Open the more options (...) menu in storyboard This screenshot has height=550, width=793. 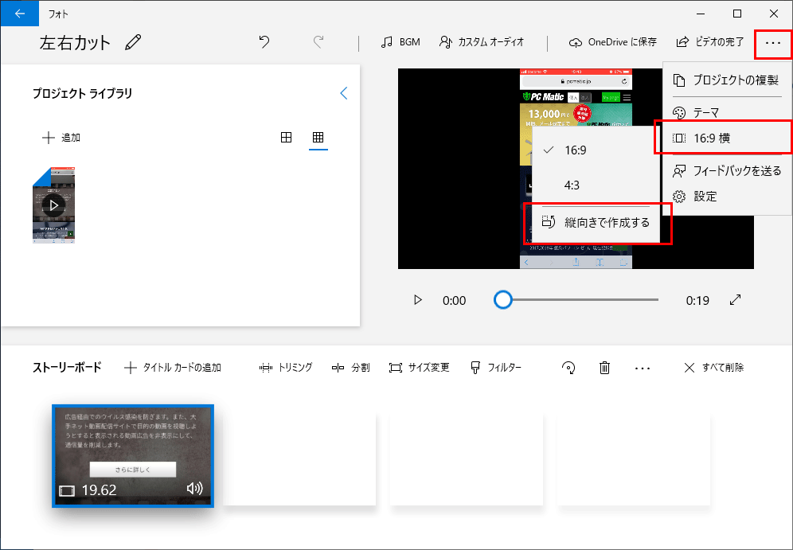coord(643,367)
